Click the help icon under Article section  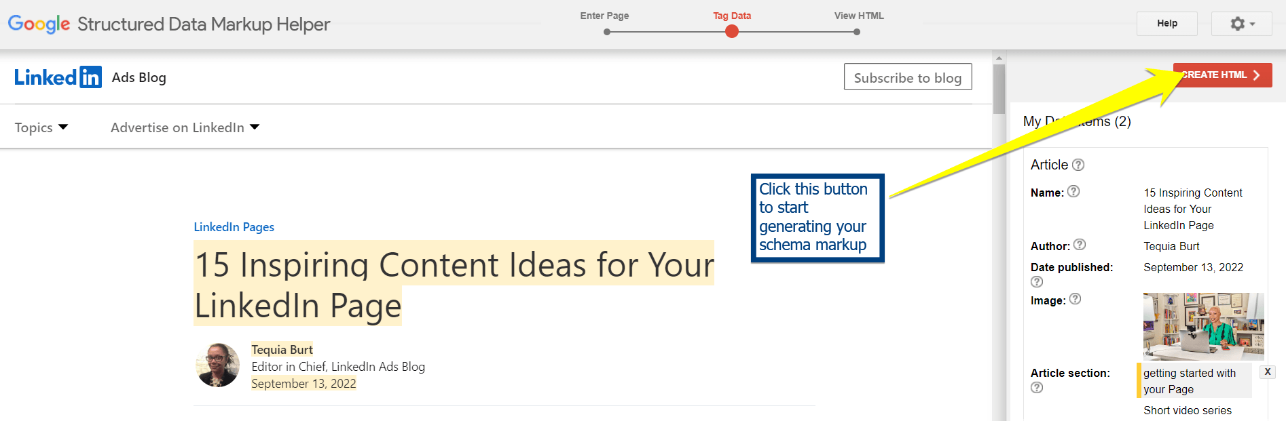(1037, 388)
